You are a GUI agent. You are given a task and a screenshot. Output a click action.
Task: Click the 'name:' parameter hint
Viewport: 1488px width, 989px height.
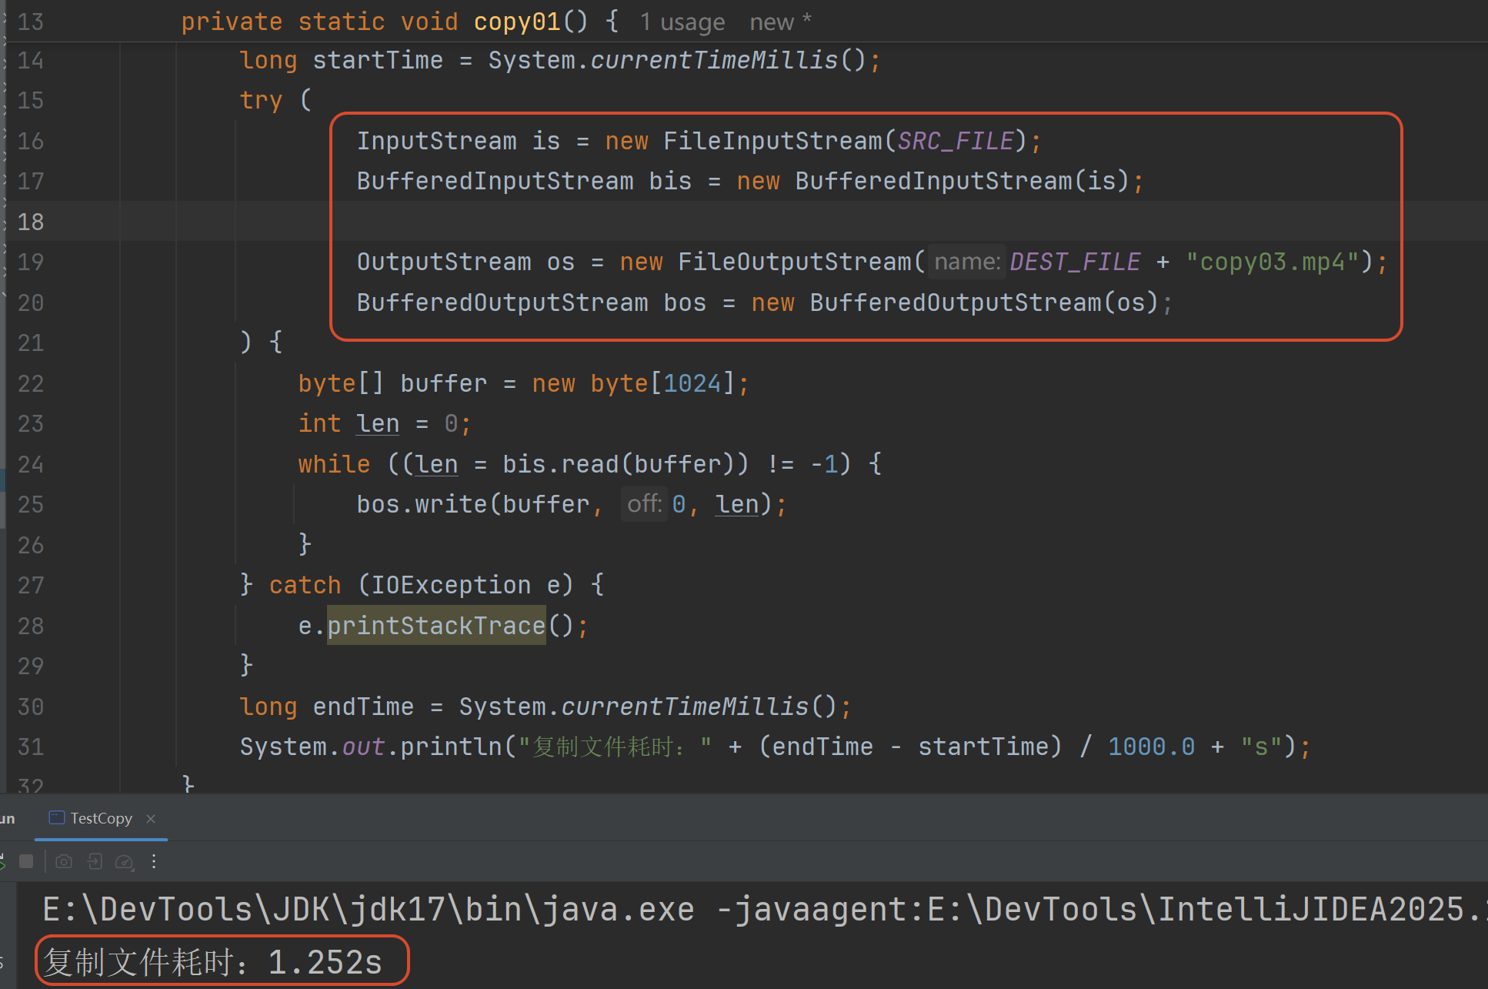tap(966, 262)
